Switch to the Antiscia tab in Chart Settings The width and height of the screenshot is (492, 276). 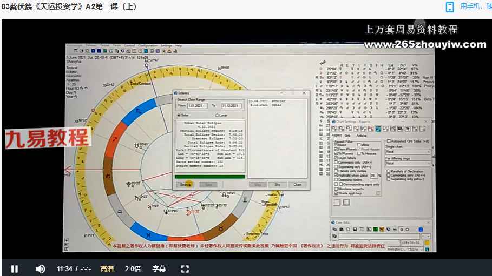click(x=361, y=136)
